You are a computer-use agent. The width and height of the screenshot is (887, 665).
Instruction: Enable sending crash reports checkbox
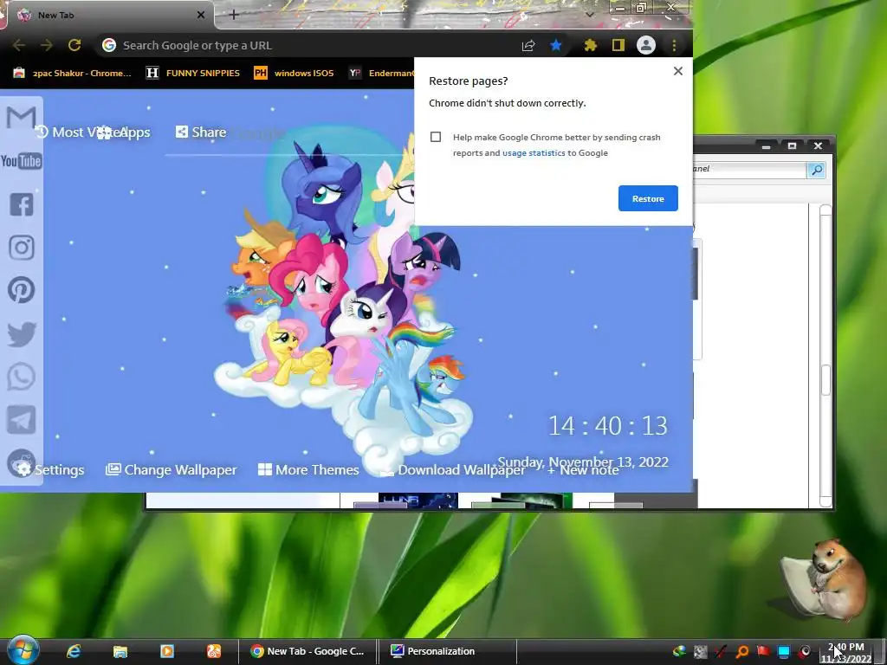pos(436,137)
